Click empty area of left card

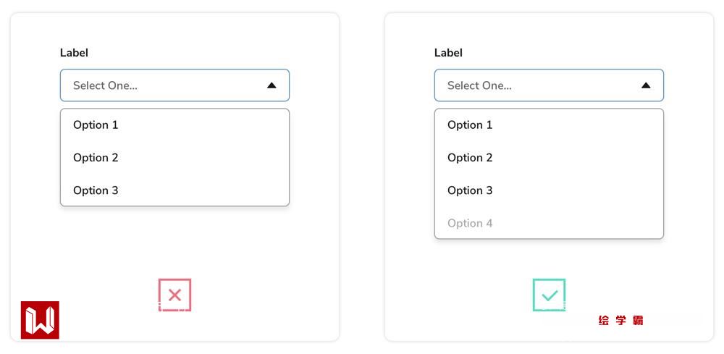(x=174, y=246)
